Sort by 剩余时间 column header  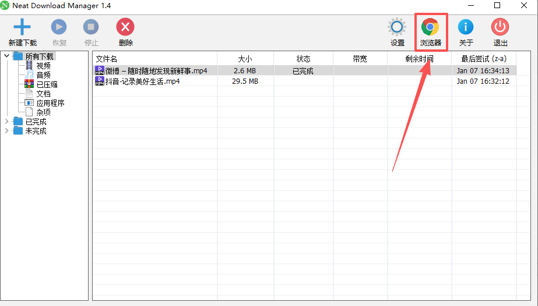[419, 59]
